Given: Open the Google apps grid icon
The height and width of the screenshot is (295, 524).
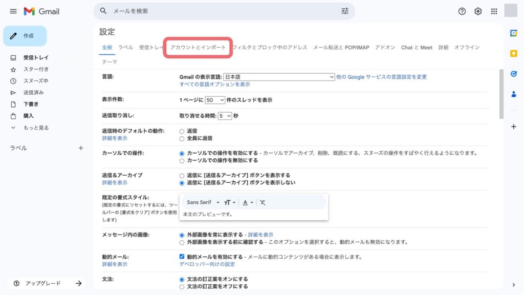Looking at the screenshot, I should coord(494,11).
